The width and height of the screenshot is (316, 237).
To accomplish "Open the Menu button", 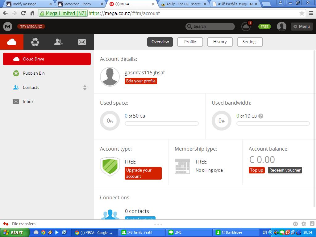I will click(301, 27).
